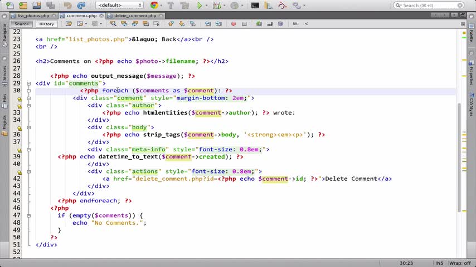Click the "No Comments." string on line 48
Image resolution: width=476 pixels, height=267 pixels.
[x=117, y=222]
